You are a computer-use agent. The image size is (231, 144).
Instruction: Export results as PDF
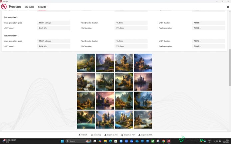[x=127, y=135]
